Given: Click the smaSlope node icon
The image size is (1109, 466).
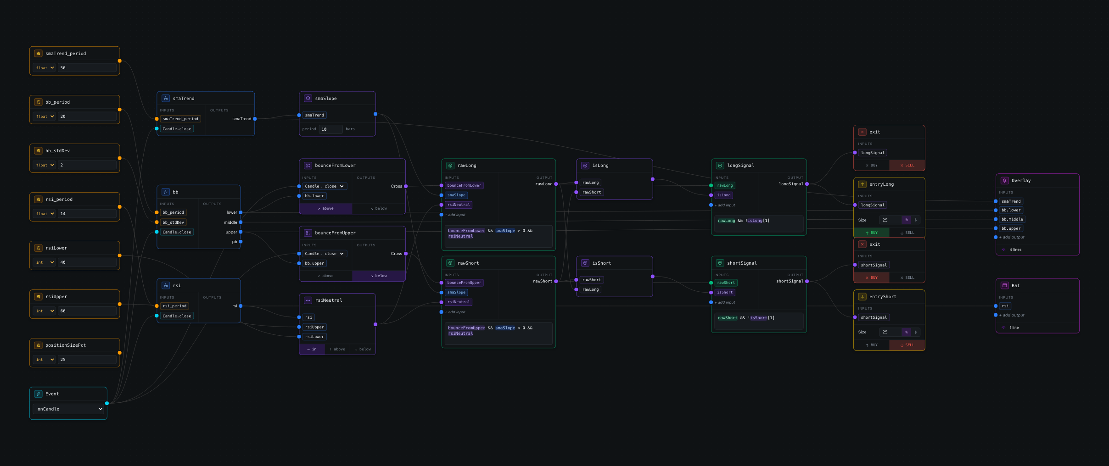Looking at the screenshot, I should [x=308, y=99].
